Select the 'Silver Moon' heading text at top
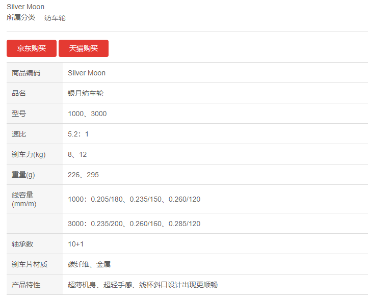 click(x=25, y=7)
